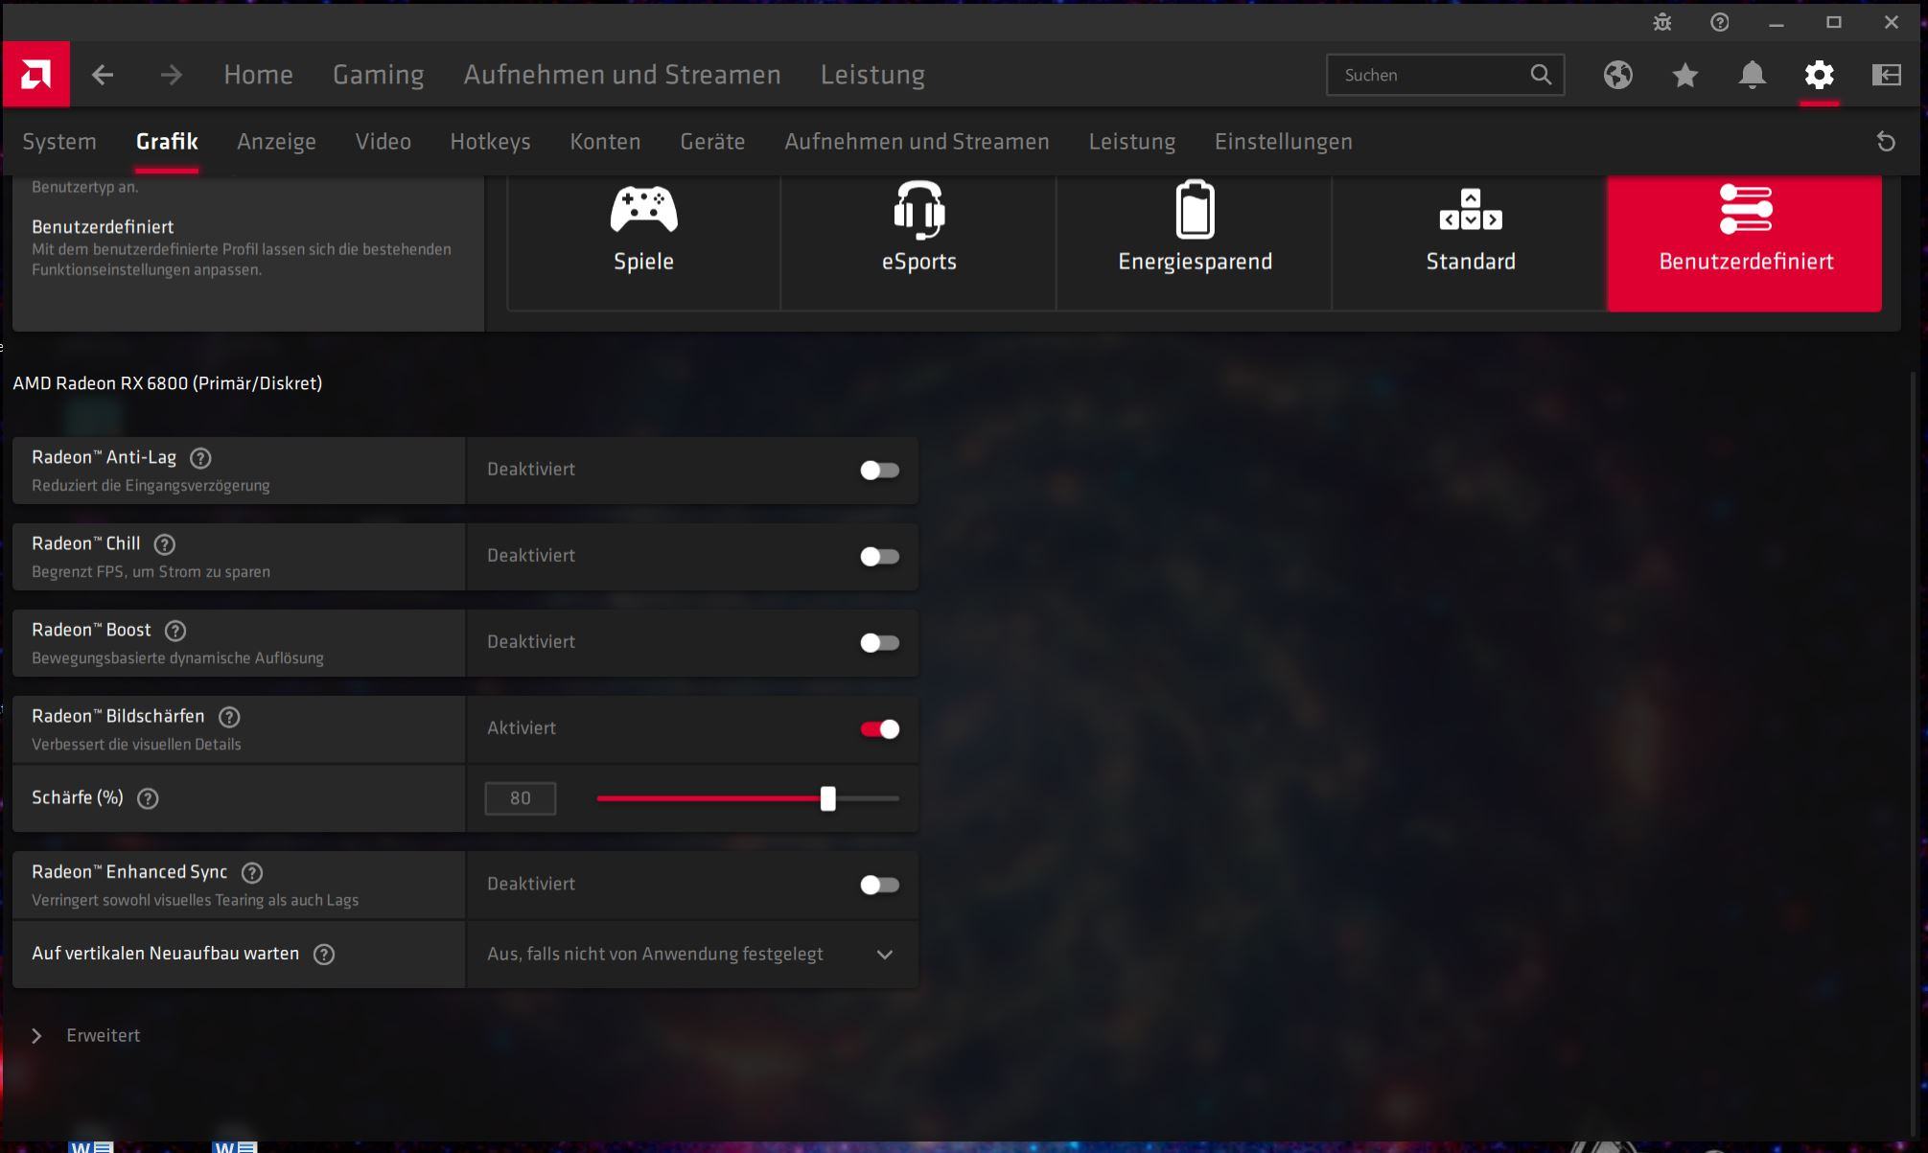This screenshot has height=1153, width=1928.
Task: Open the web browser globe icon
Action: 1618,75
